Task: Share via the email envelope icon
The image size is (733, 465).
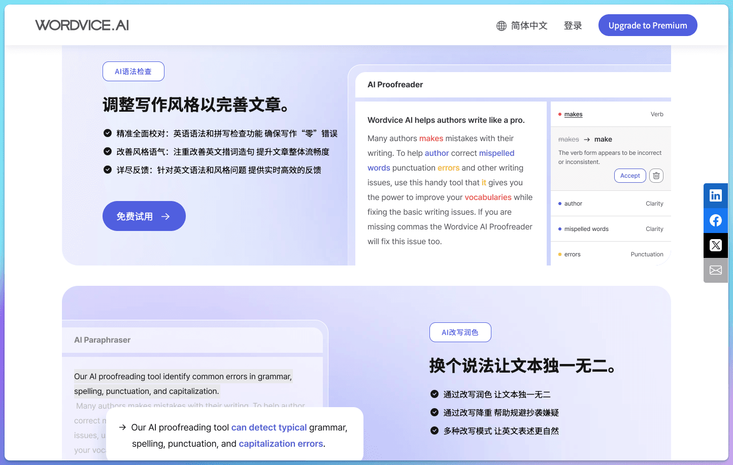Action: [x=716, y=270]
